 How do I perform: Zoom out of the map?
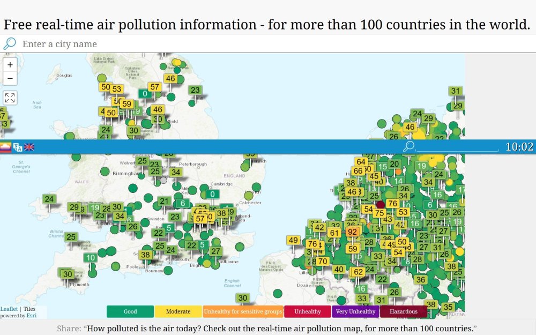[10, 78]
